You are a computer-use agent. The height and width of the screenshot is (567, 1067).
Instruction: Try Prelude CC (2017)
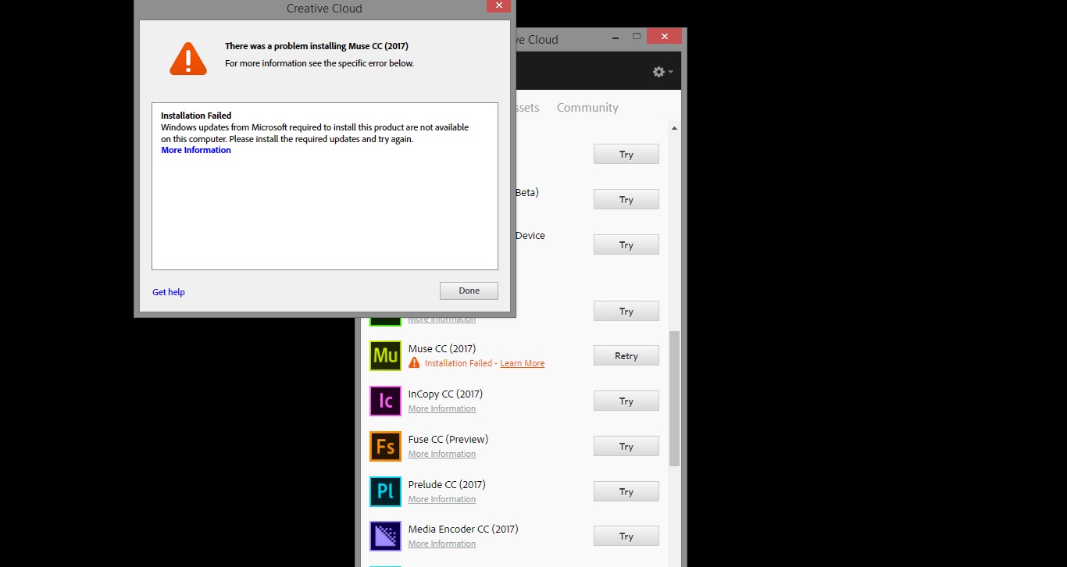pyautogui.click(x=626, y=491)
